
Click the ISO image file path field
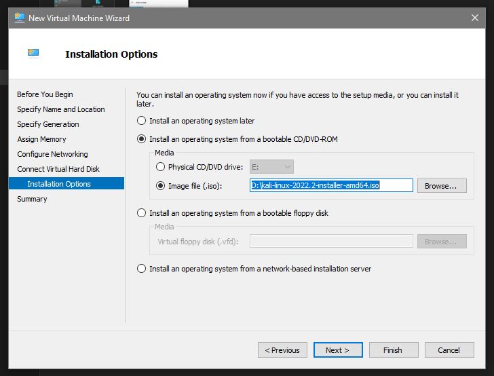click(330, 185)
